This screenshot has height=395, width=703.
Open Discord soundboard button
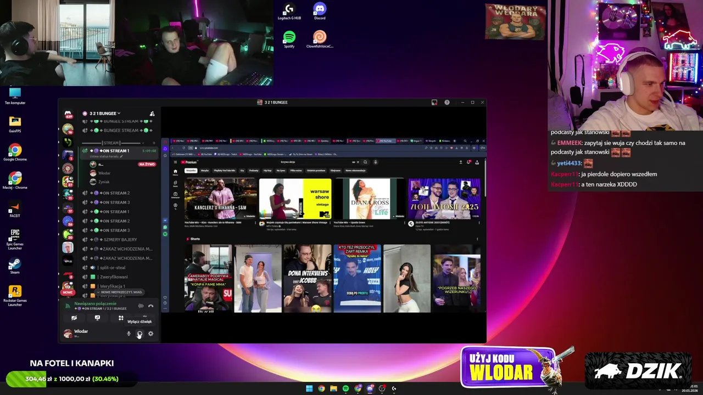click(145, 317)
